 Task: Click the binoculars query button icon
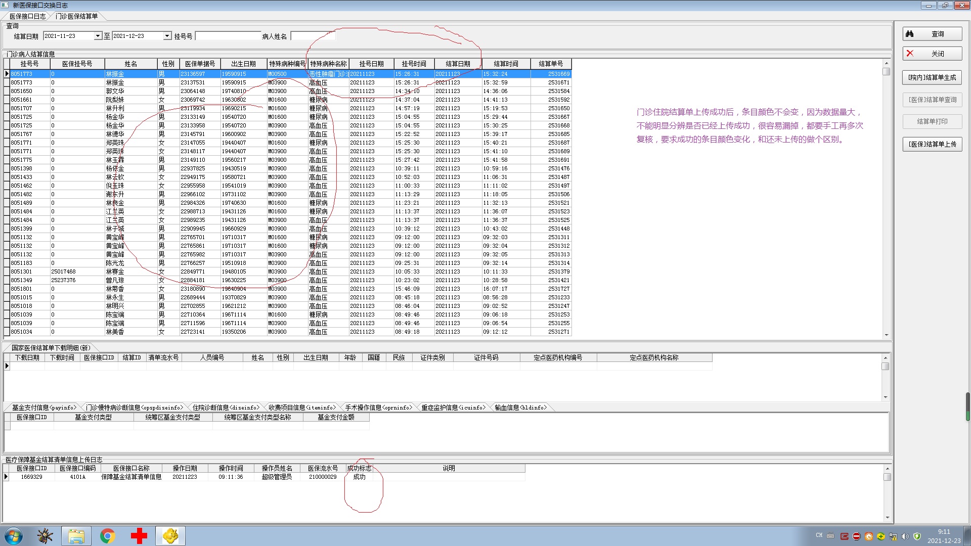(909, 34)
